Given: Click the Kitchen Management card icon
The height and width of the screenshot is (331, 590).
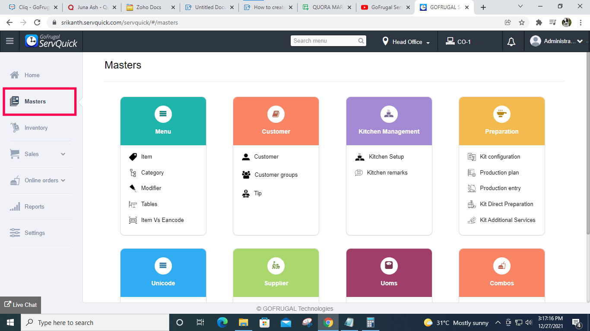Looking at the screenshot, I should [x=389, y=114].
